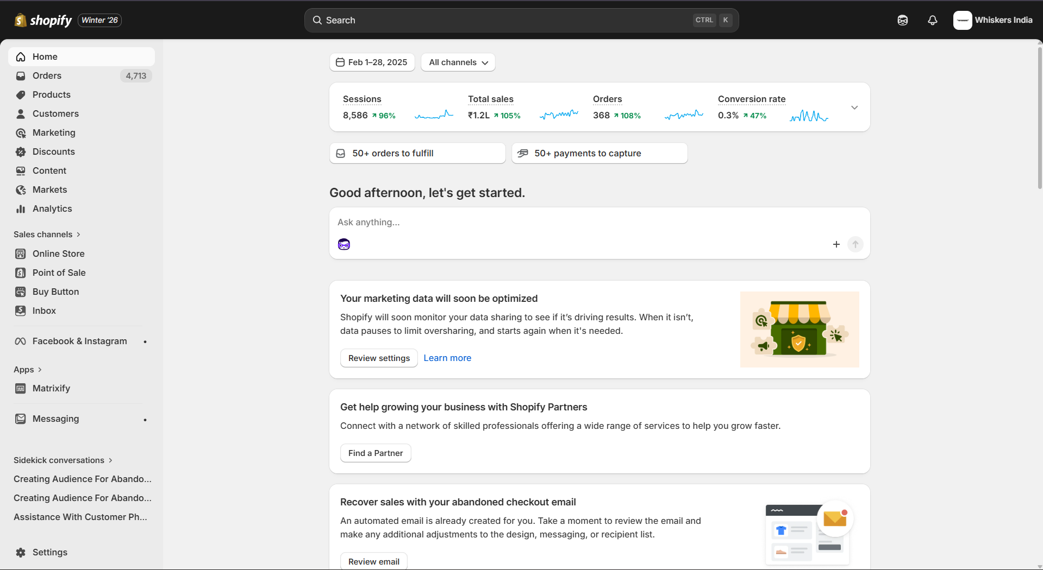Click the Online Store icon

click(21, 254)
